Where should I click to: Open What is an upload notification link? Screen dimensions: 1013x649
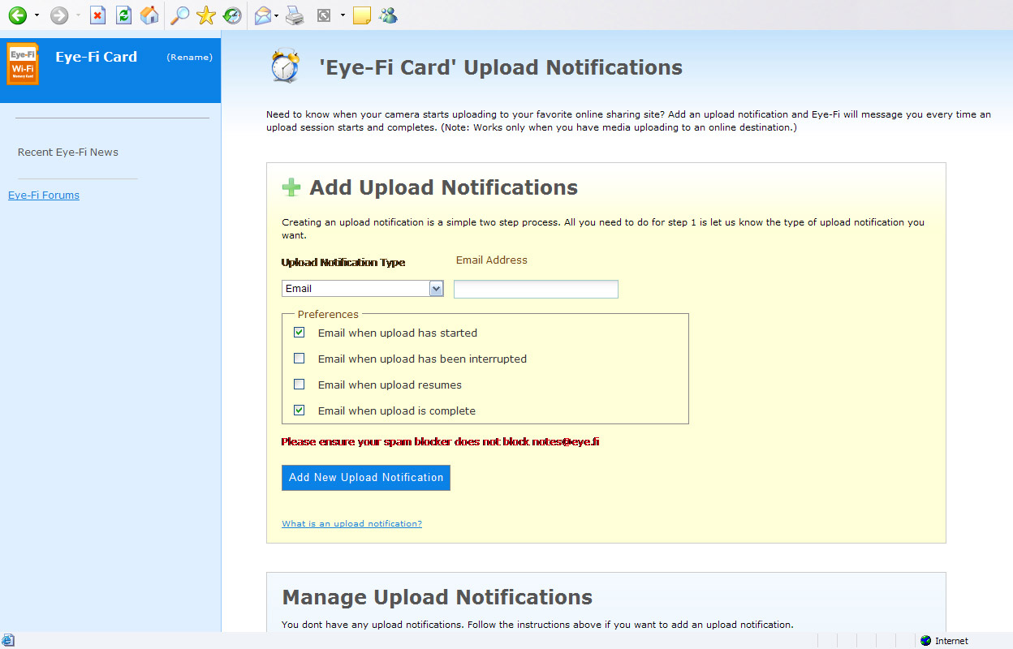click(351, 523)
